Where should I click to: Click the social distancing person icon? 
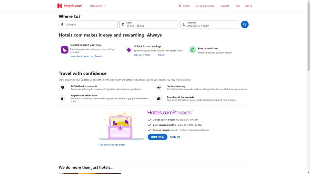pyautogui.click(x=159, y=88)
